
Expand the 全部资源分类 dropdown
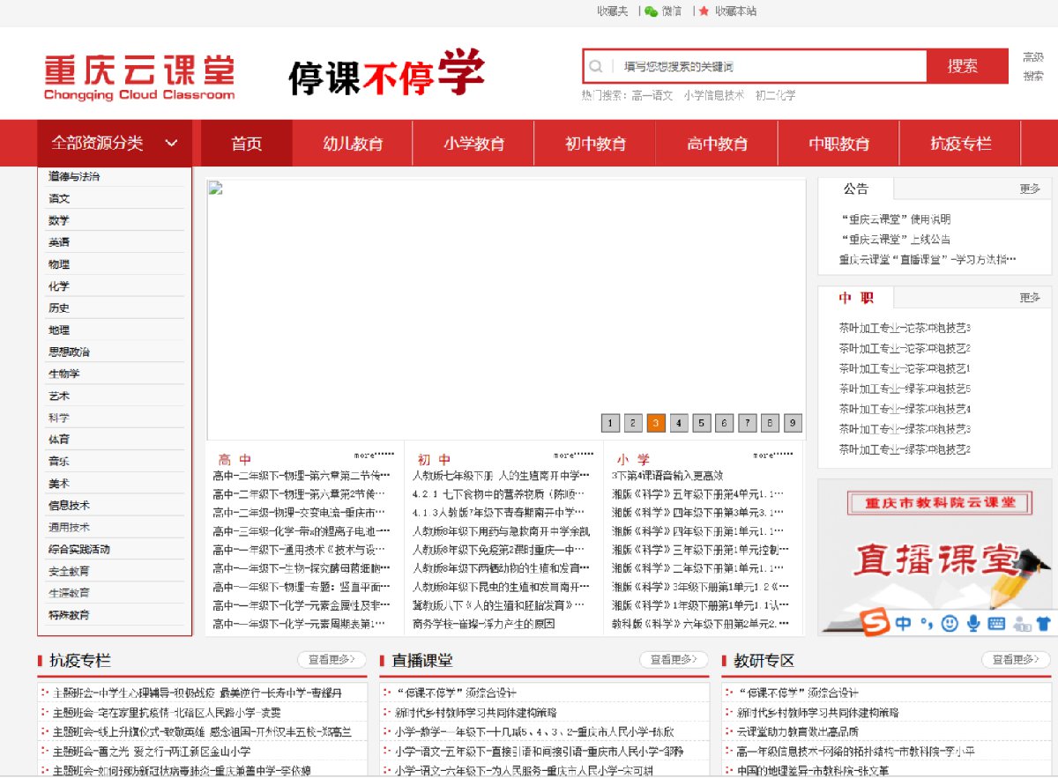(x=115, y=143)
